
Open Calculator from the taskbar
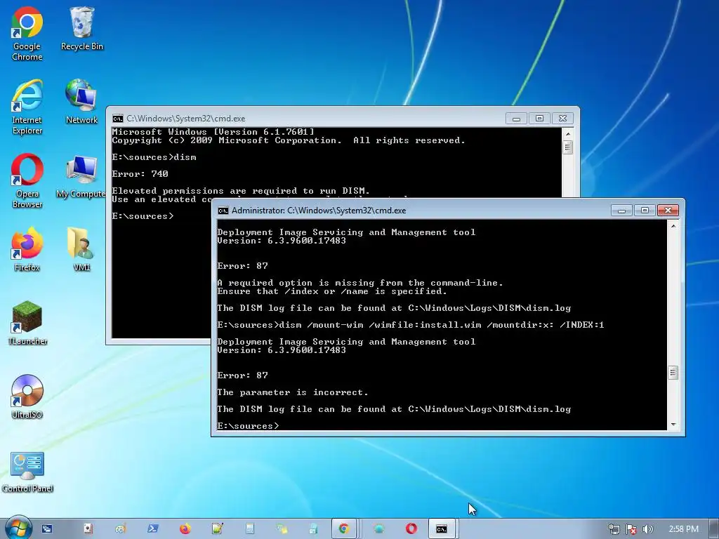(x=250, y=529)
